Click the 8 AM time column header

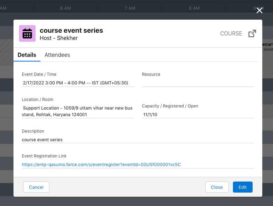click(x=194, y=8)
